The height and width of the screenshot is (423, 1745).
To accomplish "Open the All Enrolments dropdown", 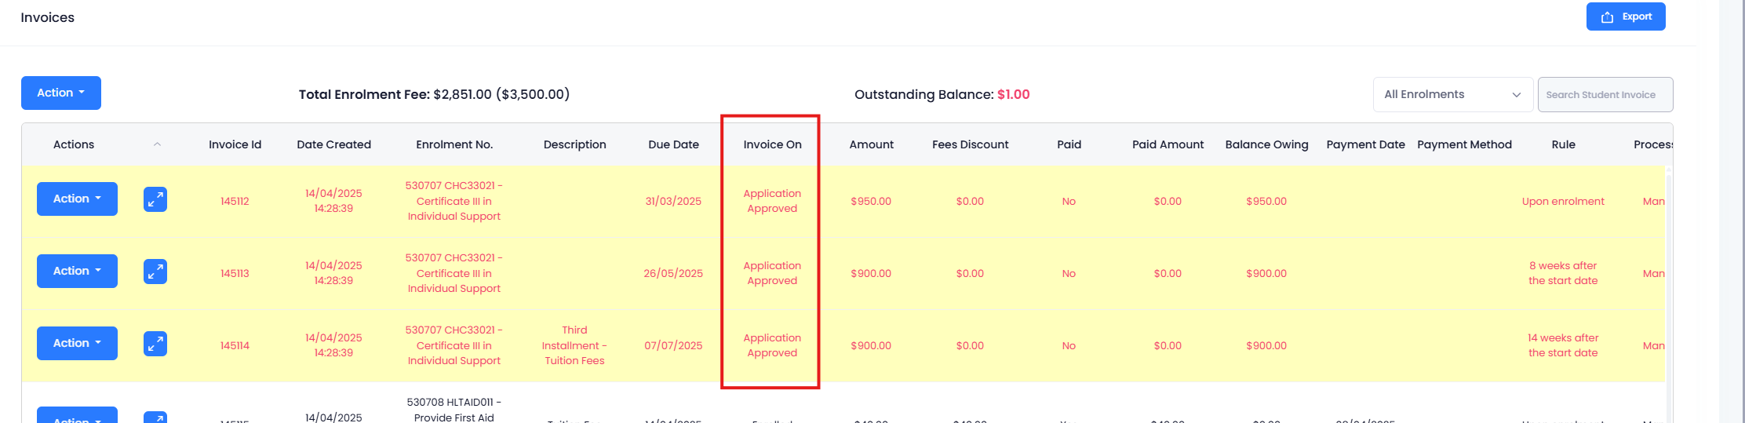I will click(1452, 94).
